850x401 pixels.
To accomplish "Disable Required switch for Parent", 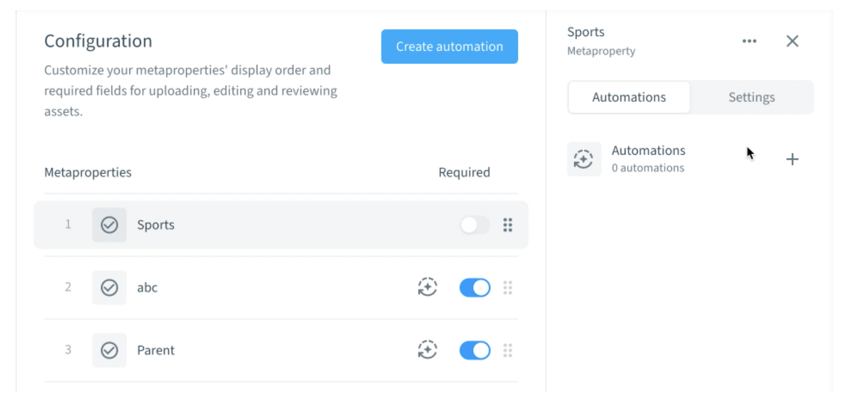I will (x=475, y=350).
